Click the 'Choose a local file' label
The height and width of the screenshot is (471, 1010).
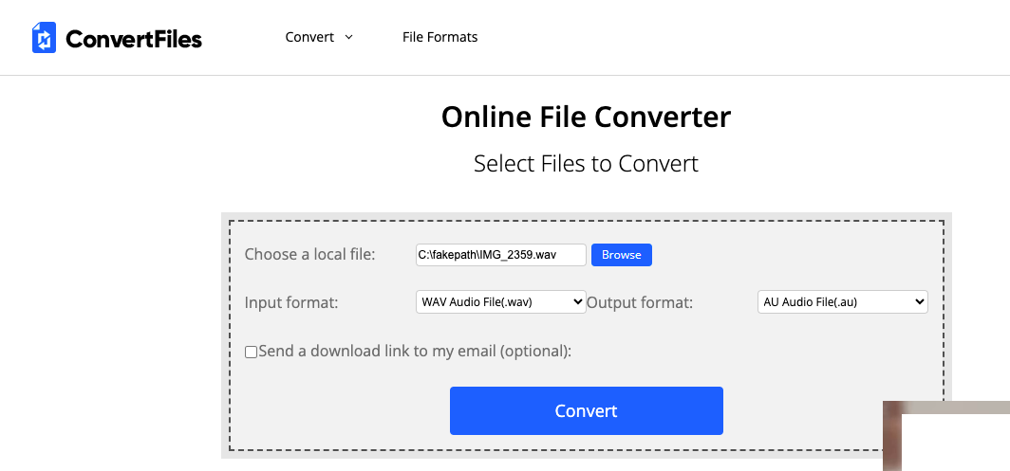(x=309, y=254)
